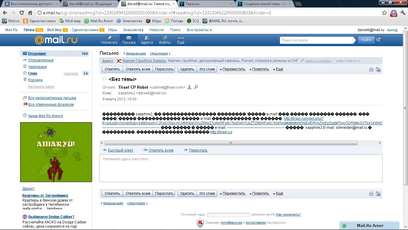Translate message using top translate icon
Viewport: 408px width, 230px height.
(x=378, y=69)
